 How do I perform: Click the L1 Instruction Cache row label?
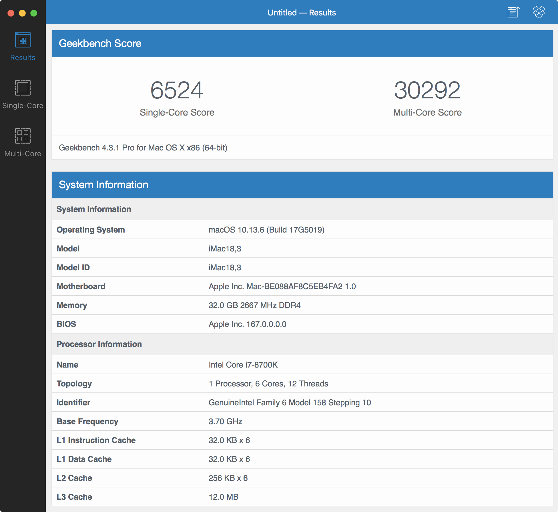click(96, 440)
